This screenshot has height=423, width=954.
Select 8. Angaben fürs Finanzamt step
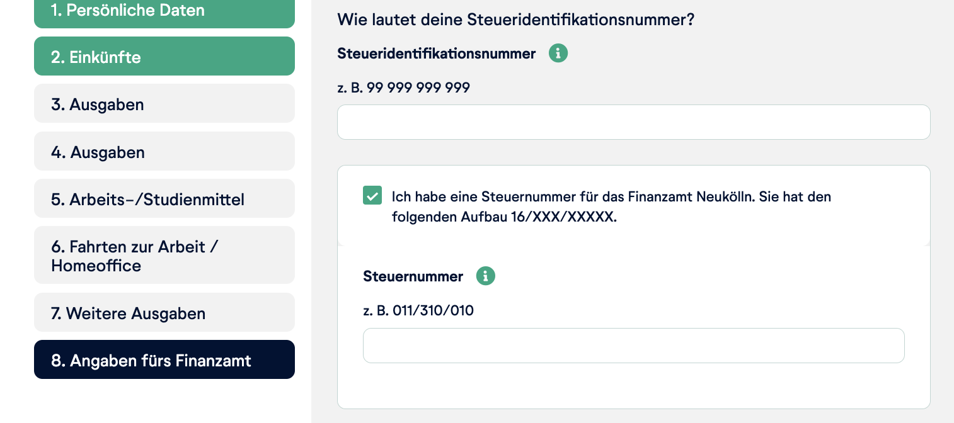coord(164,360)
